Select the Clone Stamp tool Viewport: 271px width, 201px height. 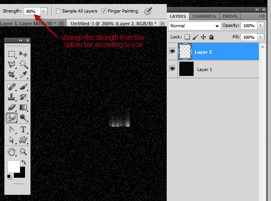click(x=12, y=97)
